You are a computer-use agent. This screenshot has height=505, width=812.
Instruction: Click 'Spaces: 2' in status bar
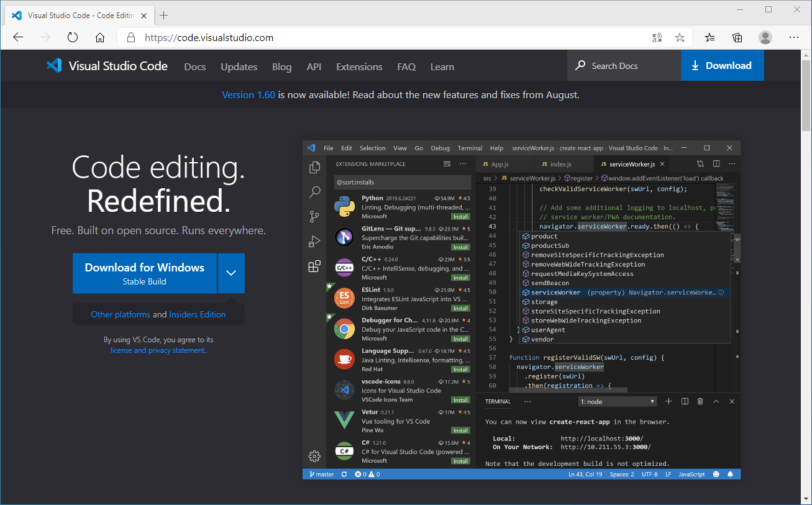click(x=622, y=474)
